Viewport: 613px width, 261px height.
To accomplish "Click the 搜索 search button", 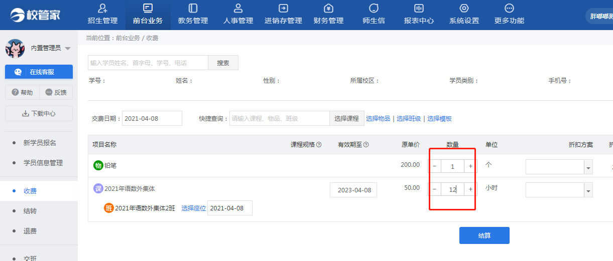I will [223, 63].
